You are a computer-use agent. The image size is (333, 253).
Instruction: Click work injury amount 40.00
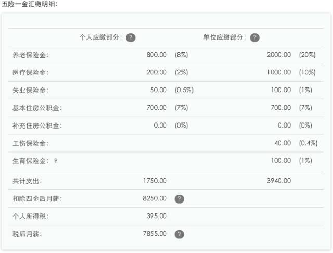pyautogui.click(x=283, y=143)
